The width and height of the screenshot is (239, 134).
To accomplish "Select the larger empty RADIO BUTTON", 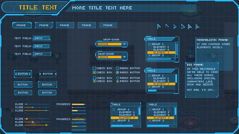I will 117,68.
